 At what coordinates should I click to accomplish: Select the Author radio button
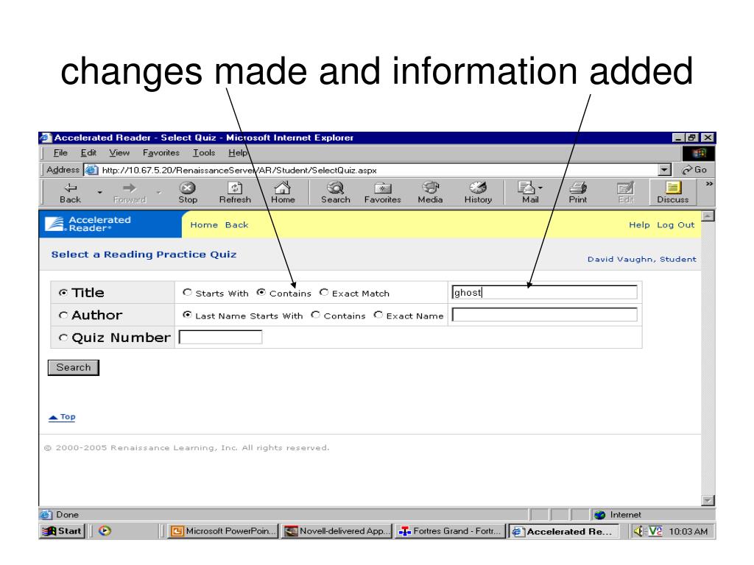[x=63, y=315]
